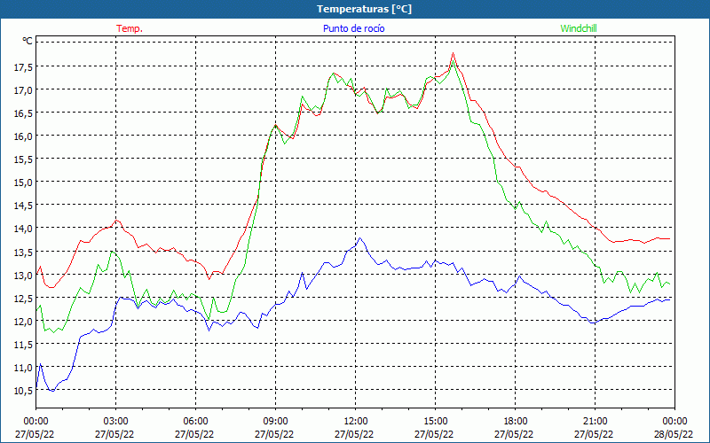
Task: Select the red 'Temp.' legend label
Action: click(x=130, y=28)
